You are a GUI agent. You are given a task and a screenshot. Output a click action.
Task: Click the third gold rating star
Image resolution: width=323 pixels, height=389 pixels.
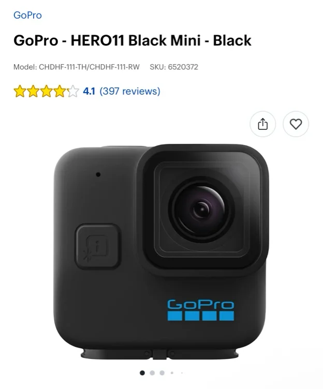pyautogui.click(x=47, y=91)
